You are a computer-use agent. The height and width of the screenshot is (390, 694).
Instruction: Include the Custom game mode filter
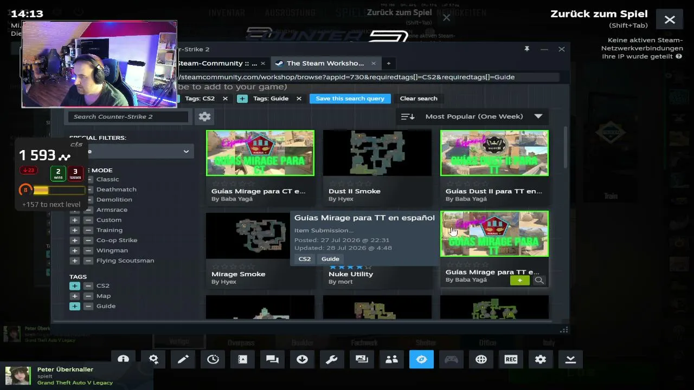coord(75,220)
